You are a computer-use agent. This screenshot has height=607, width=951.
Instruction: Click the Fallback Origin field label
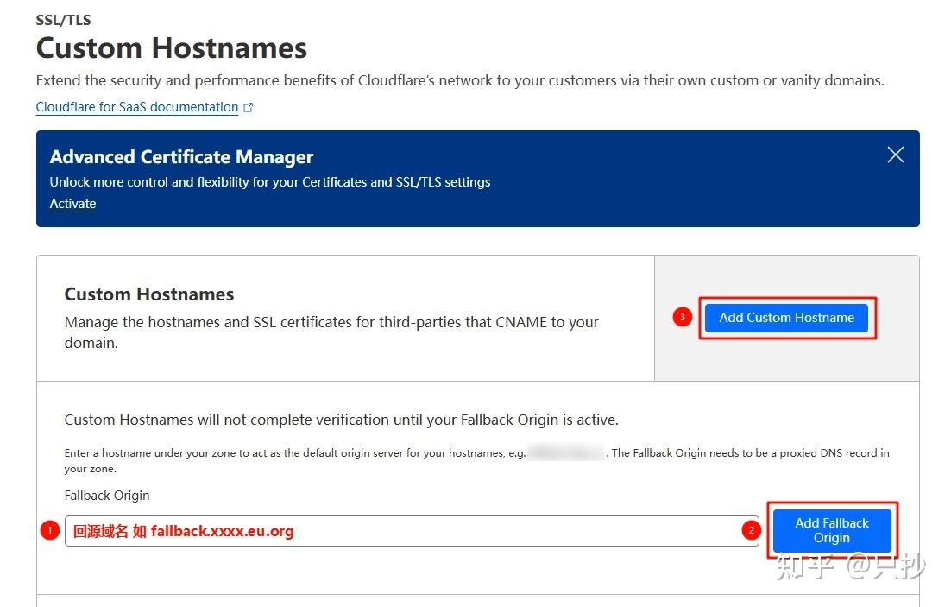(x=106, y=495)
